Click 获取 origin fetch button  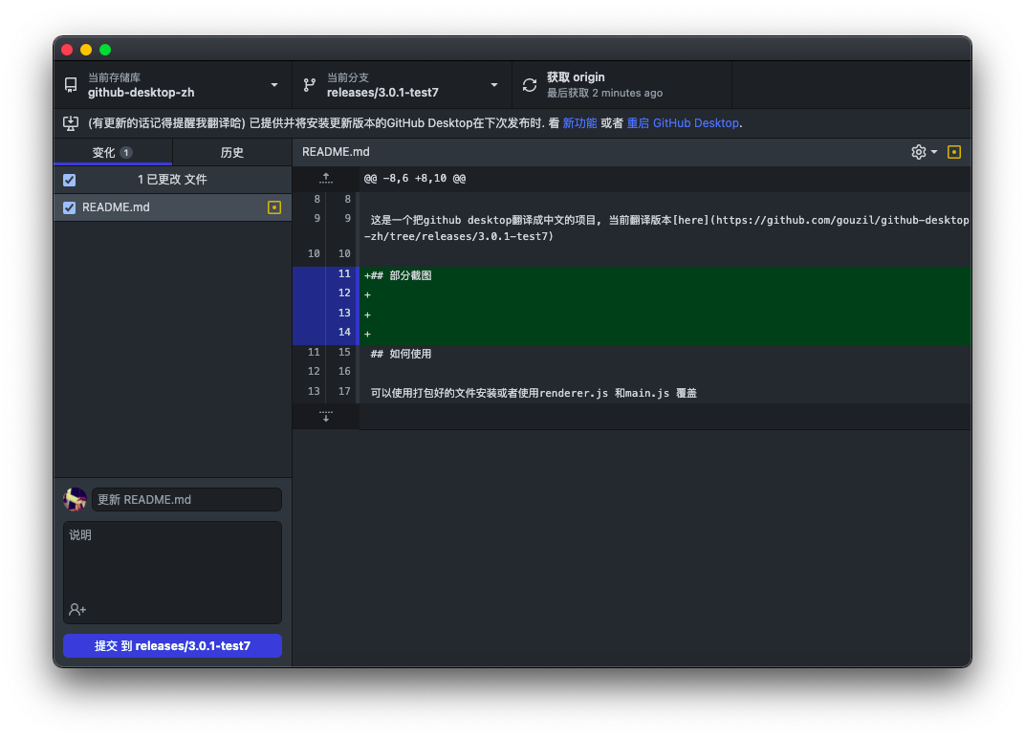(622, 85)
